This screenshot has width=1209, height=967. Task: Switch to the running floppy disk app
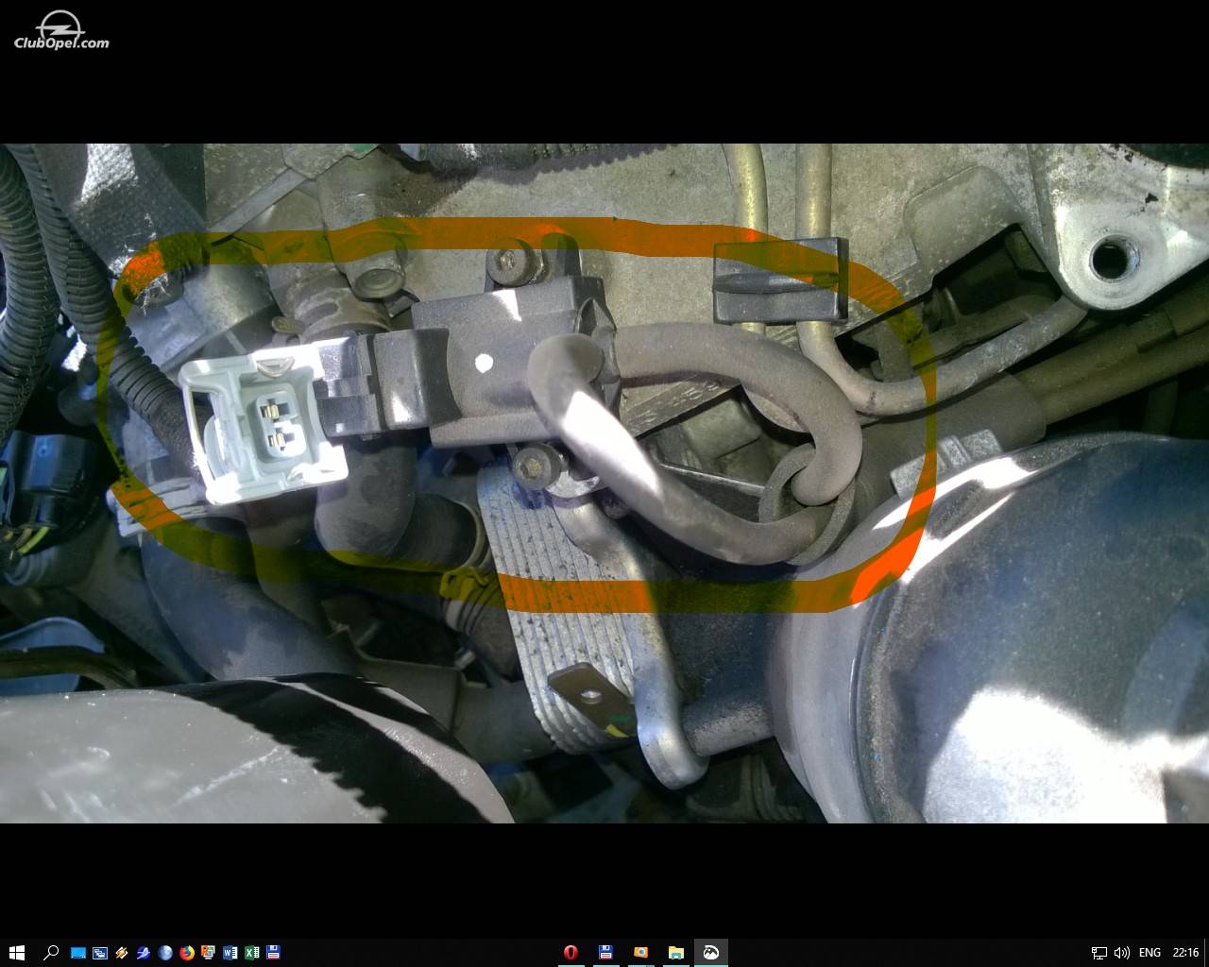pyautogui.click(x=605, y=953)
